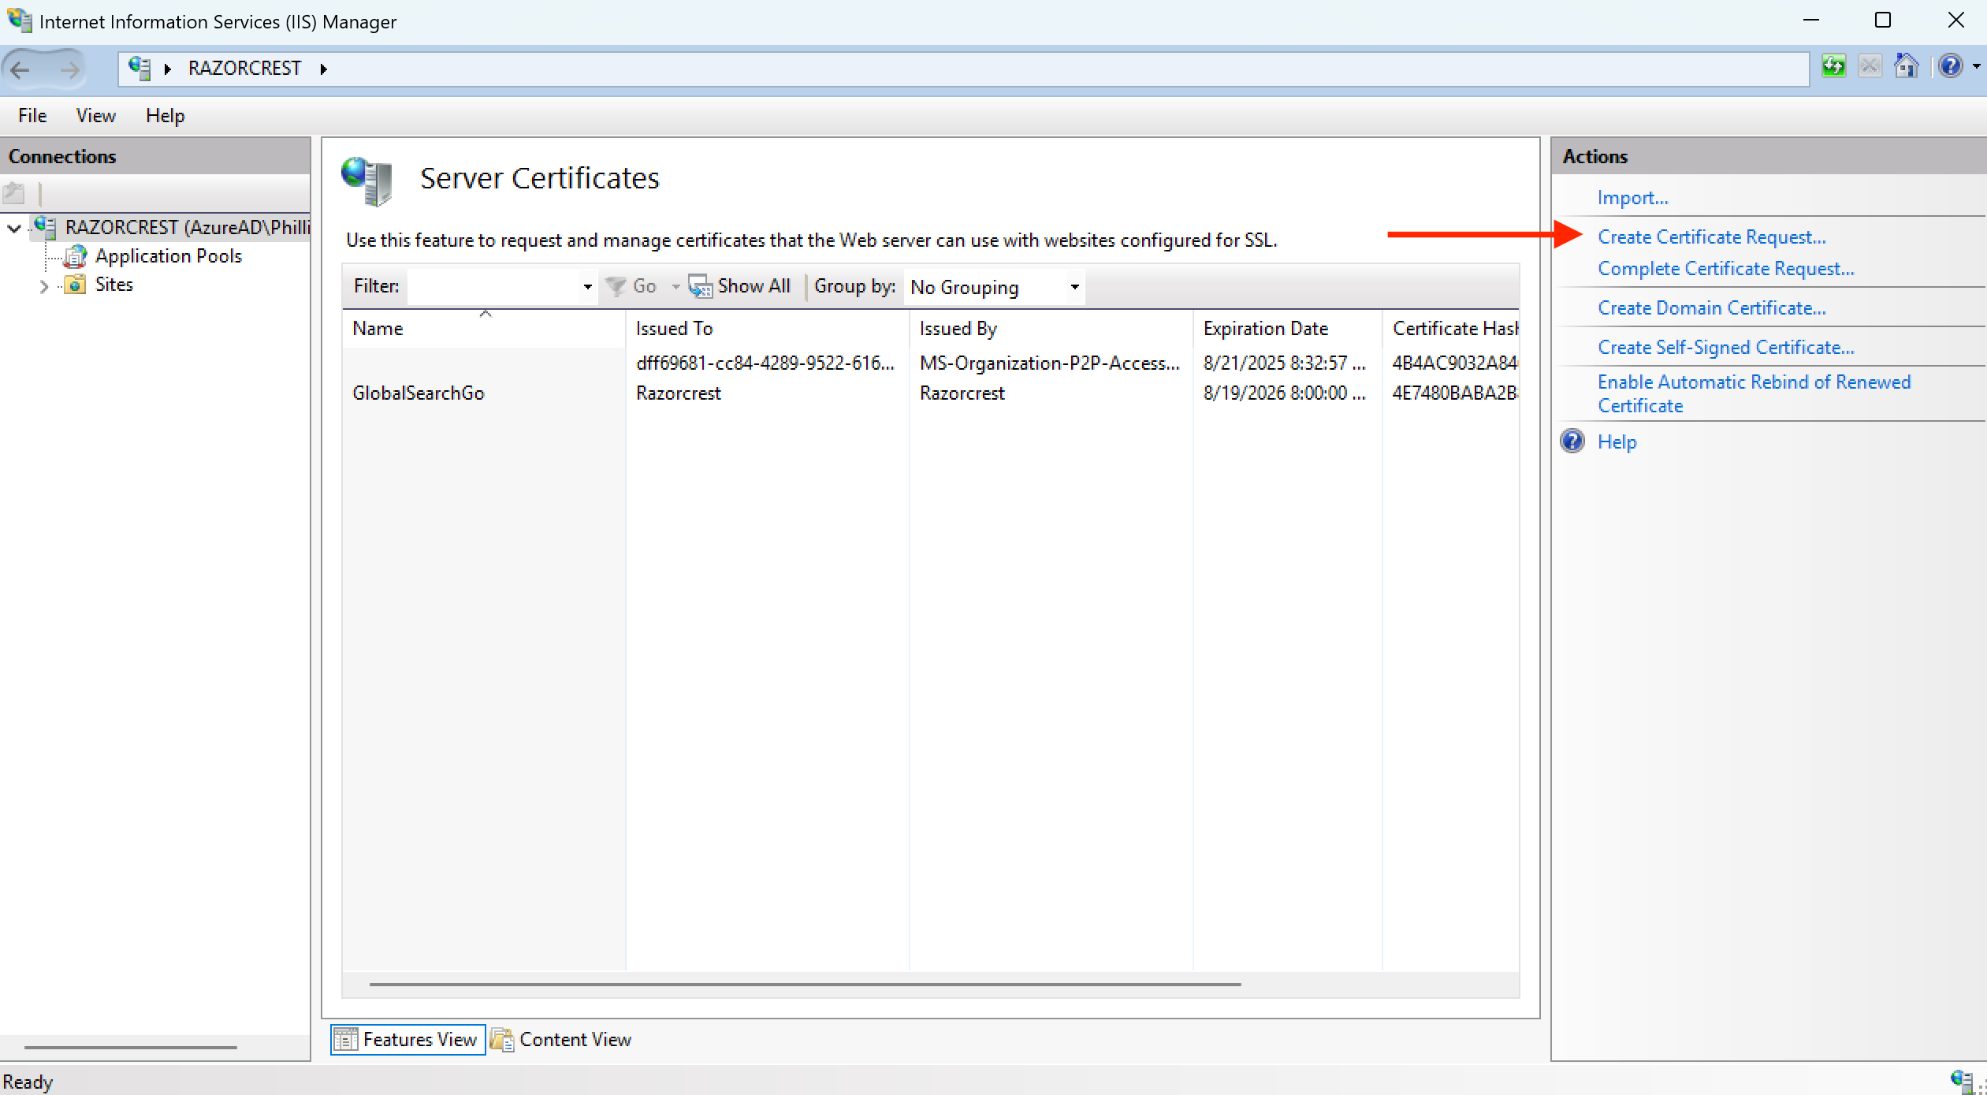Image resolution: width=1987 pixels, height=1095 pixels.
Task: Open the Filter dropdown arrow
Action: point(586,286)
